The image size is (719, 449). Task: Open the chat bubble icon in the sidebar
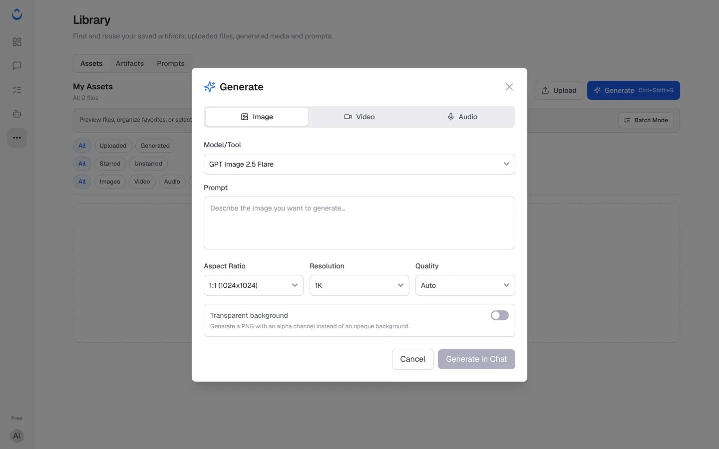tap(17, 66)
